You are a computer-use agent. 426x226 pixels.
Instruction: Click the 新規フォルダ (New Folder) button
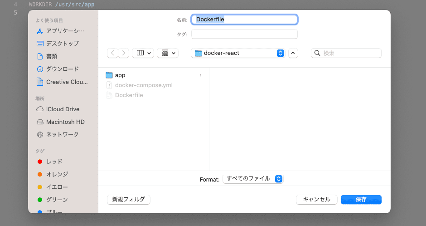tap(129, 199)
